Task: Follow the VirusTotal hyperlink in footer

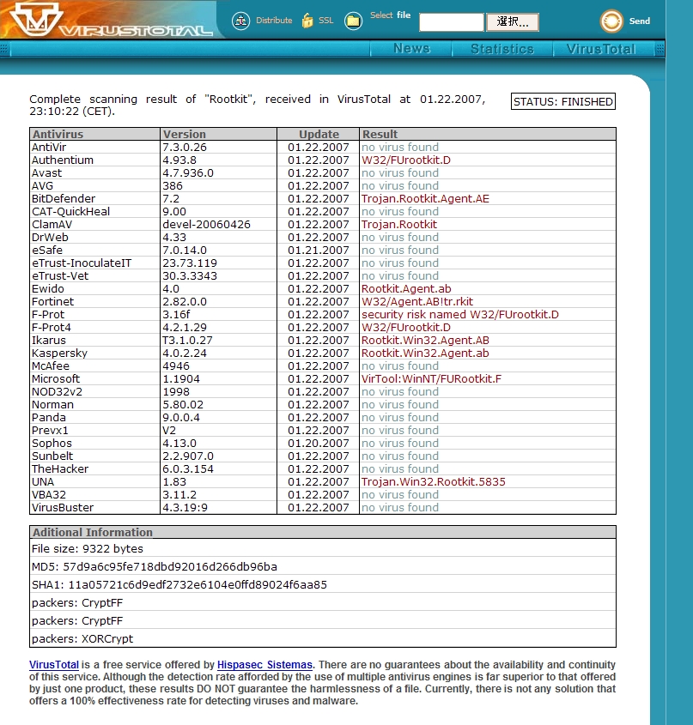Action: point(54,665)
